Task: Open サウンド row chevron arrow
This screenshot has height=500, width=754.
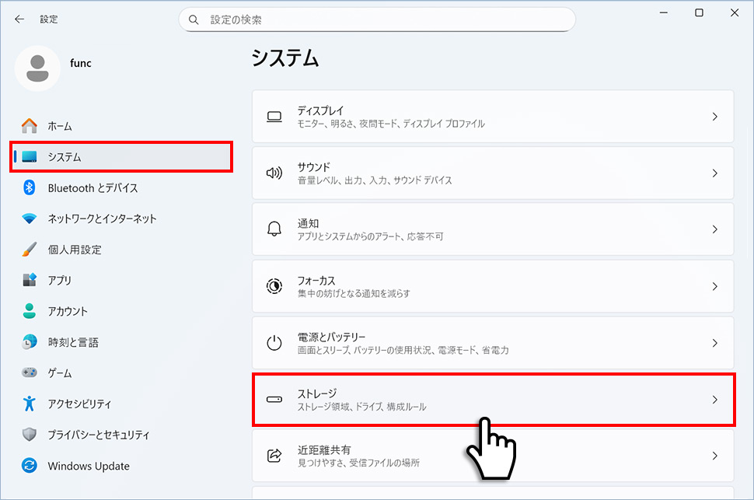Action: 714,173
